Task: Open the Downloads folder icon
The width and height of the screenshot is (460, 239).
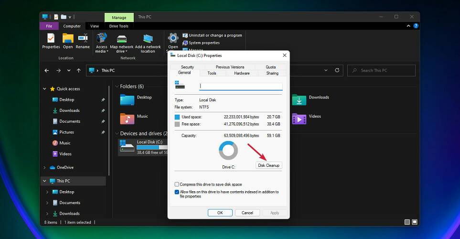Action: (299, 100)
